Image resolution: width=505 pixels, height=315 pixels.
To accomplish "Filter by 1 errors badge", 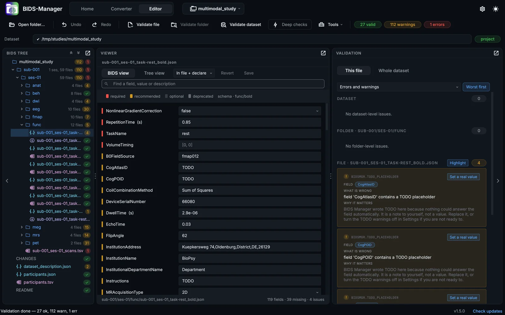I will pyautogui.click(x=437, y=25).
